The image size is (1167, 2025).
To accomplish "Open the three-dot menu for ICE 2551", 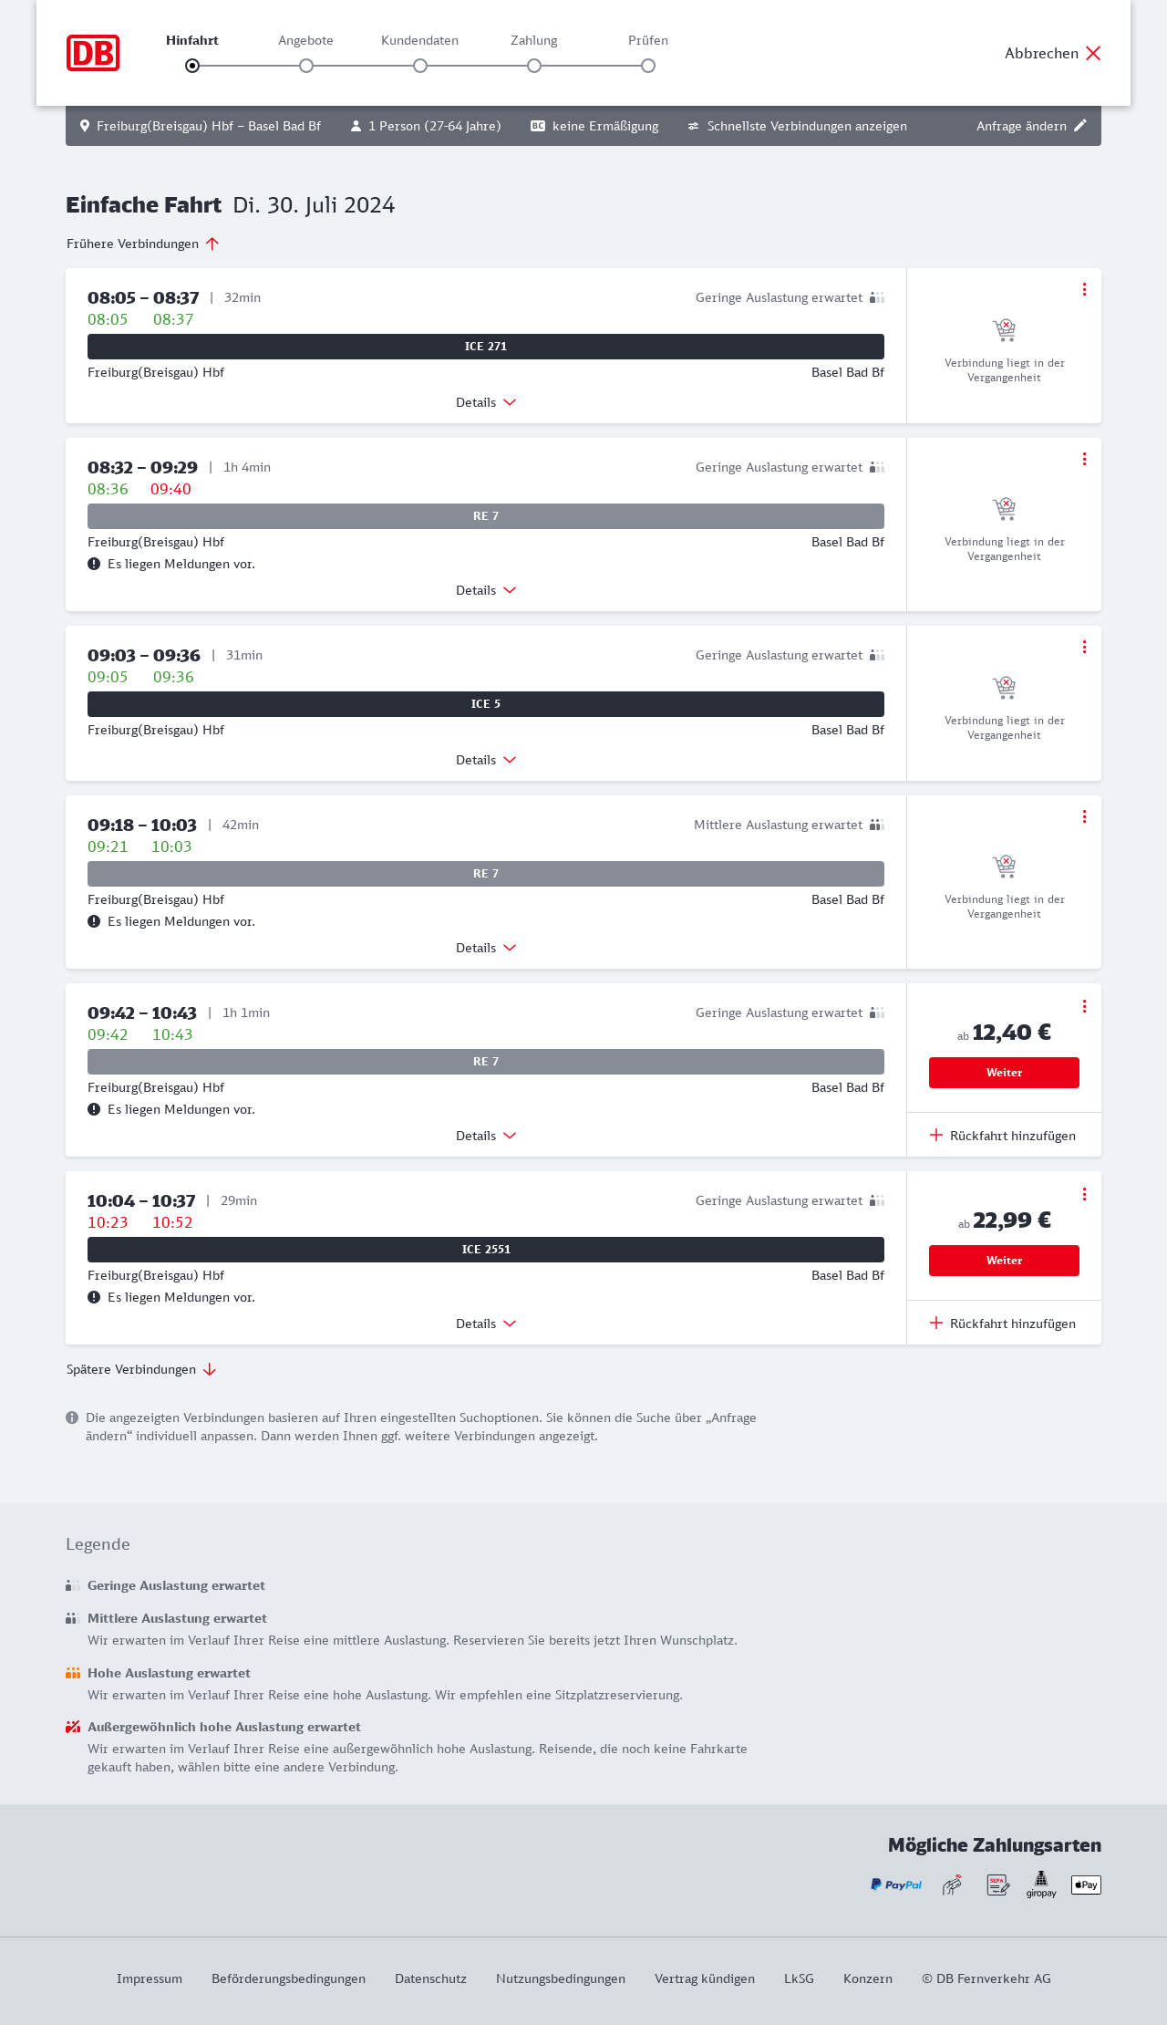I will coord(1084,1194).
